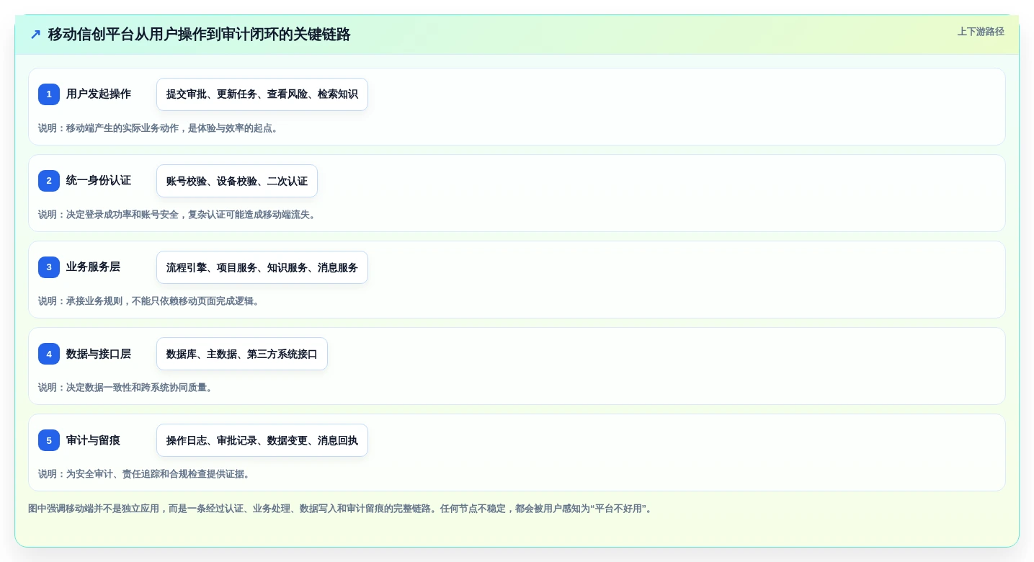Click the 业务服务层 step title

[93, 267]
